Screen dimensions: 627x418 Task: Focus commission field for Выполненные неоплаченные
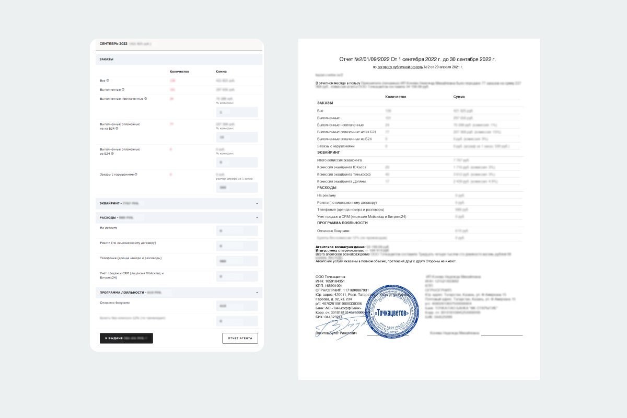pos(237,112)
